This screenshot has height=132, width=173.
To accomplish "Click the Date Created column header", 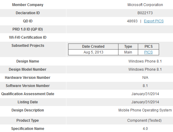I will tap(93, 47).
